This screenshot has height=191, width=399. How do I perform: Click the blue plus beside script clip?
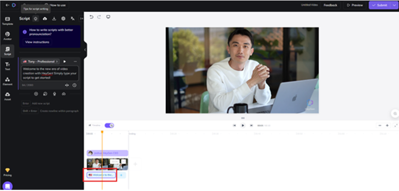(x=121, y=175)
